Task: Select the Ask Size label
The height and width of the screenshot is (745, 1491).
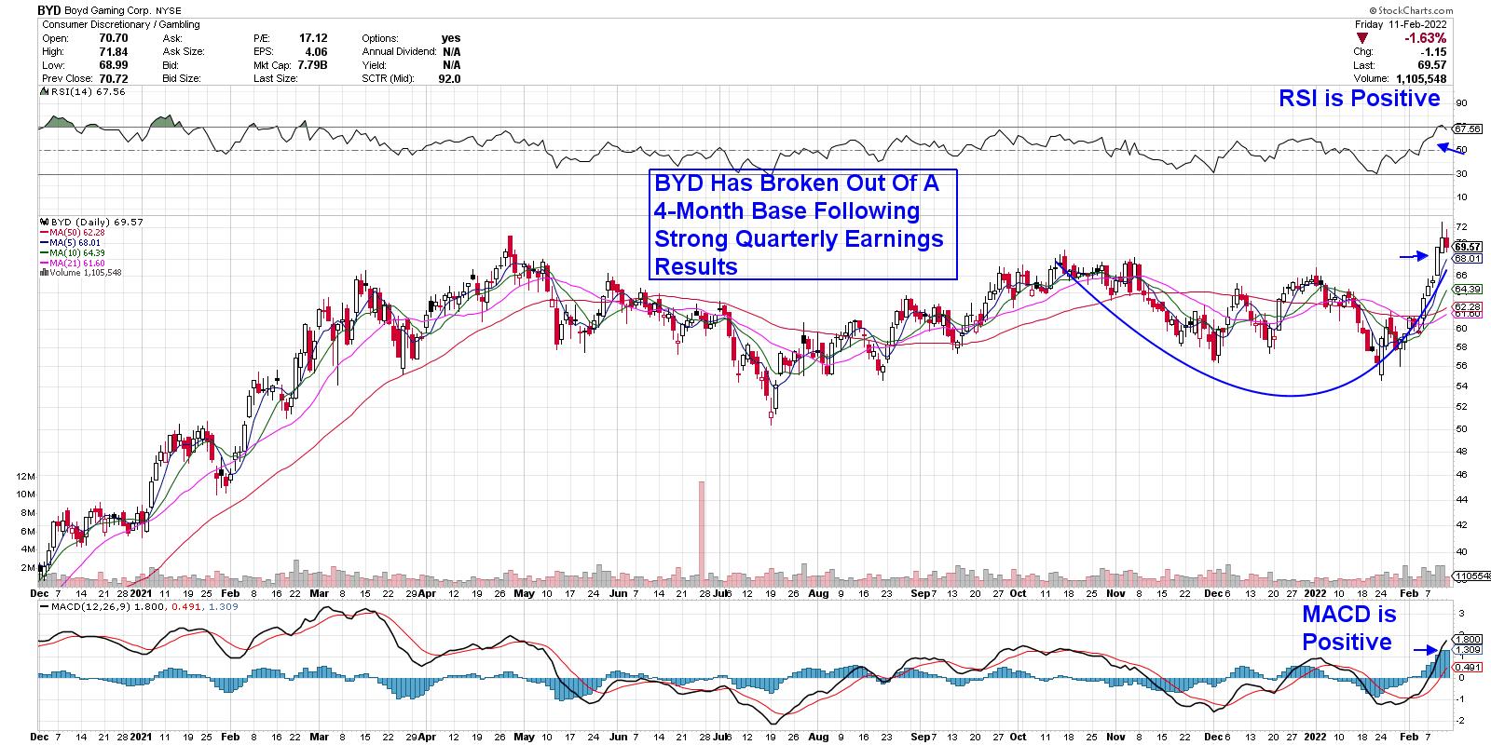Action: (x=184, y=52)
